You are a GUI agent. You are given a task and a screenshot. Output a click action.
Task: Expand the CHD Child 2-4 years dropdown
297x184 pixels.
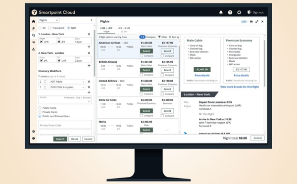[67, 87]
